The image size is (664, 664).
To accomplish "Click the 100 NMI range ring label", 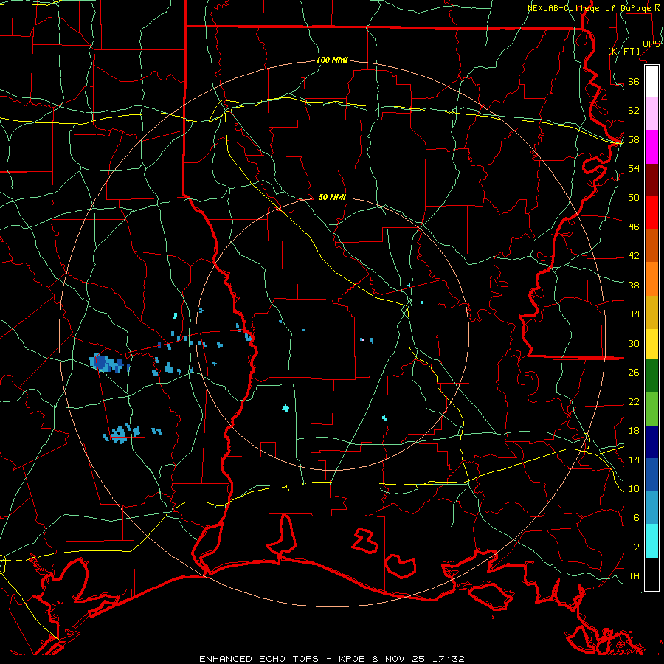I will (333, 60).
